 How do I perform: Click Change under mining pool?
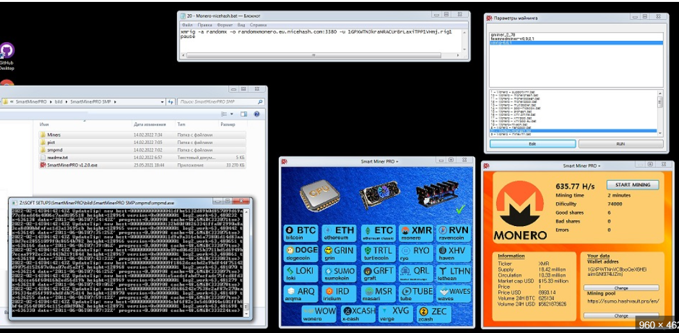(x=621, y=316)
